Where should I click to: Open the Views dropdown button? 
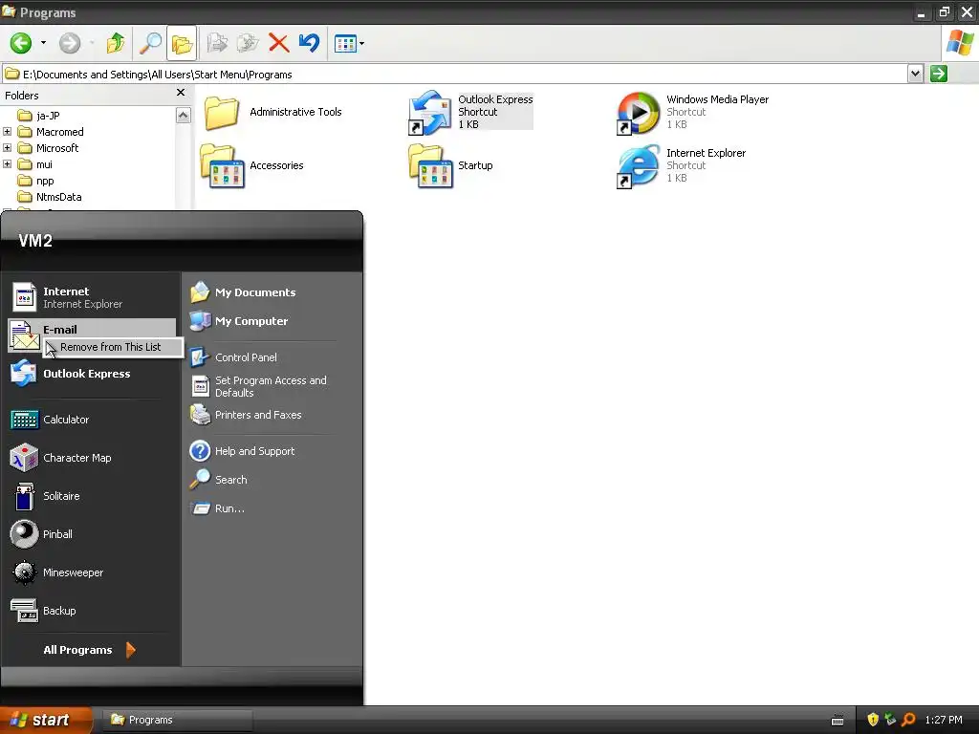(x=349, y=44)
